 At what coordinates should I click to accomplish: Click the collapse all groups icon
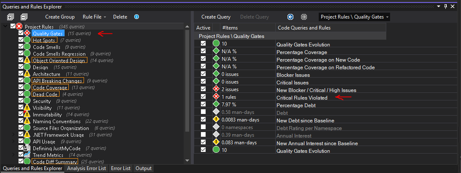pos(24,17)
